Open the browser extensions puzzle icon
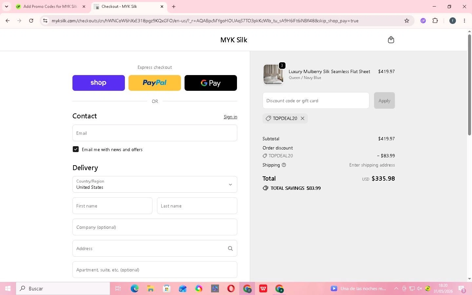Screen dimensions: 472x295 (435, 21)
